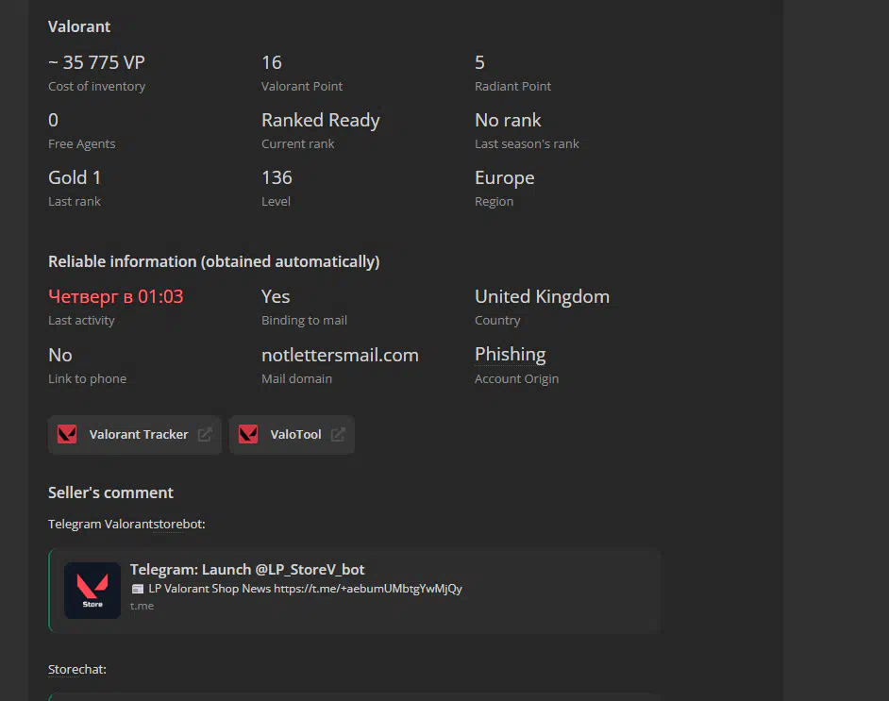Click the red last activity timestamp

[x=116, y=297]
